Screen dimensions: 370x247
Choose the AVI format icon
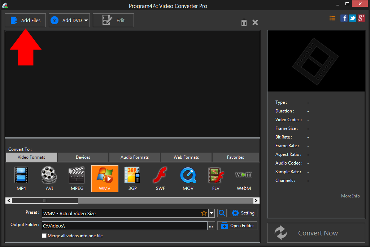coord(49,178)
